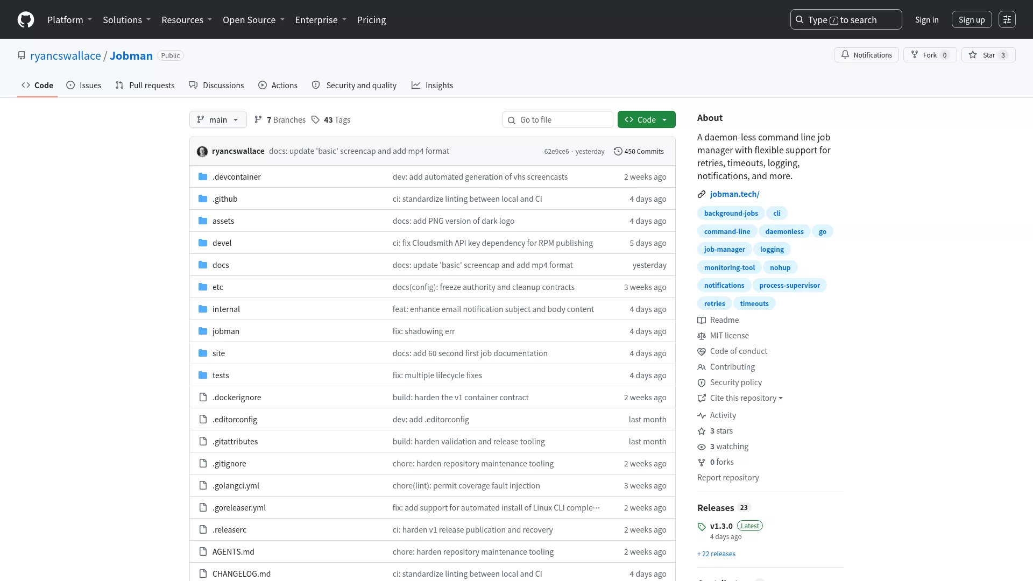Switch to the Insights tab
The width and height of the screenshot is (1033, 581).
point(433,86)
